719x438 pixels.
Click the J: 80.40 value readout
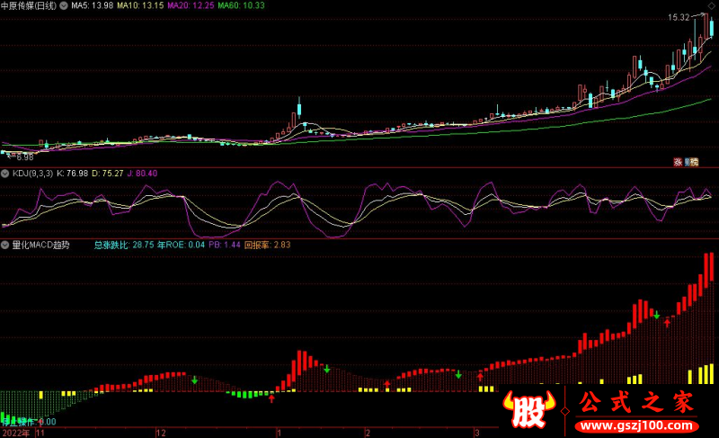140,173
